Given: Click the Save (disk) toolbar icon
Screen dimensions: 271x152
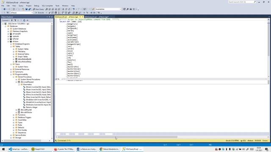Looking at the screenshot, I should click(26, 9).
